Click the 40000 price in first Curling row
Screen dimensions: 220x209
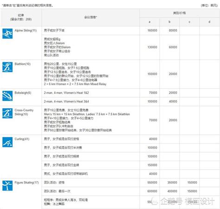[x=153, y=139]
